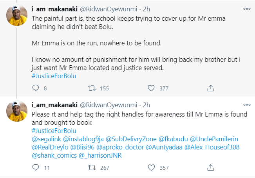Visit the @segalink profile mention

point(46,138)
